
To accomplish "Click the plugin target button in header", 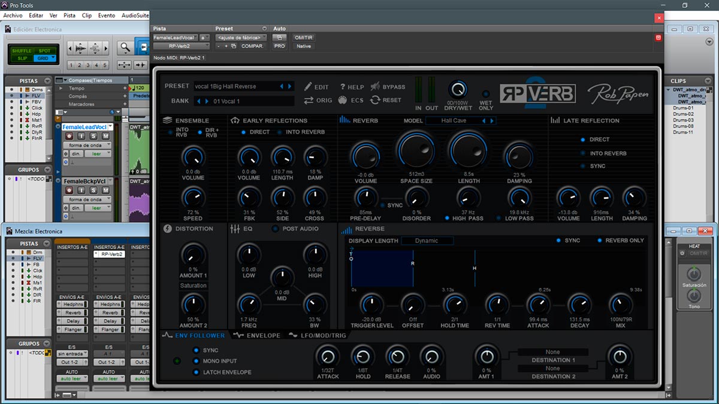I will click(658, 38).
